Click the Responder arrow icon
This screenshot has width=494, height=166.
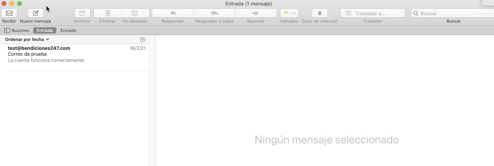[x=173, y=13]
